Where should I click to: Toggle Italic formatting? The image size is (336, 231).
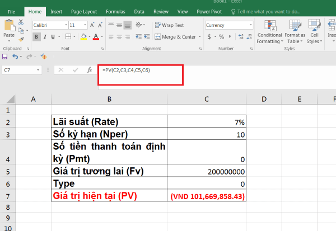[x=45, y=37]
